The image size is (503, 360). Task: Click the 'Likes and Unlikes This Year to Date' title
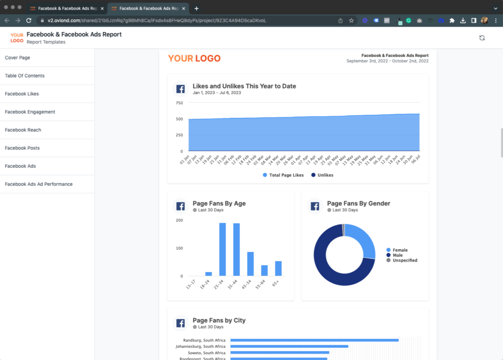click(x=244, y=86)
